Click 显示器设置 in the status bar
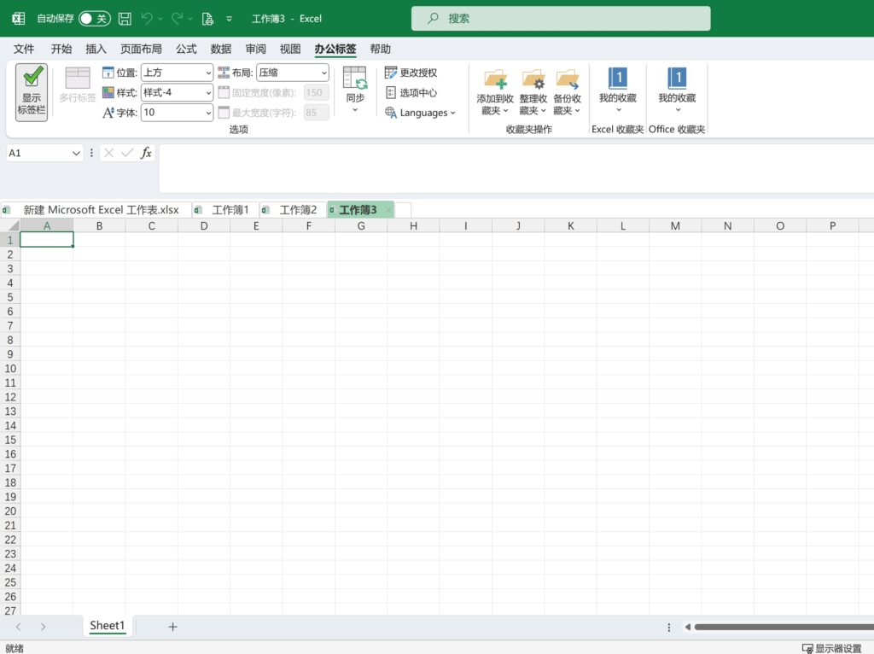 832,648
